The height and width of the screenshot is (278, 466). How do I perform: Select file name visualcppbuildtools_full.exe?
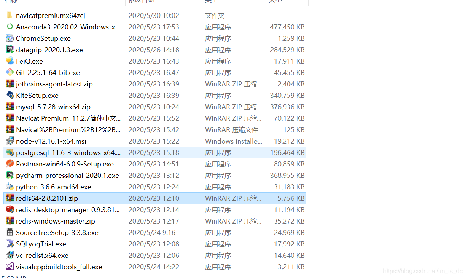coord(59,267)
